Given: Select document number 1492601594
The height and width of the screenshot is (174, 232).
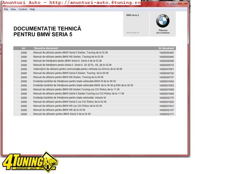Looking at the screenshot, I should coord(167,82).
